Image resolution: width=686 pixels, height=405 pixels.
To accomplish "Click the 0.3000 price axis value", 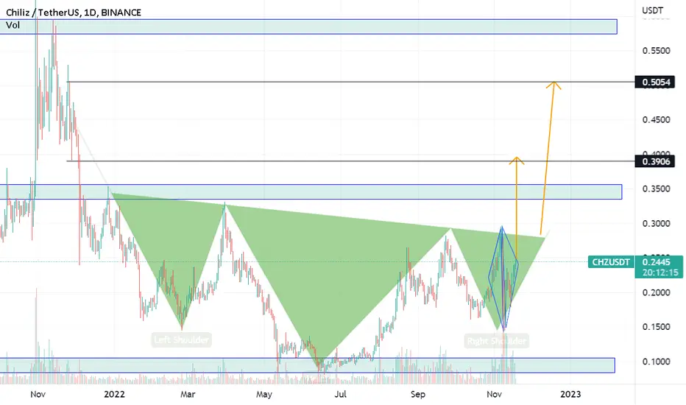I will 656,224.
